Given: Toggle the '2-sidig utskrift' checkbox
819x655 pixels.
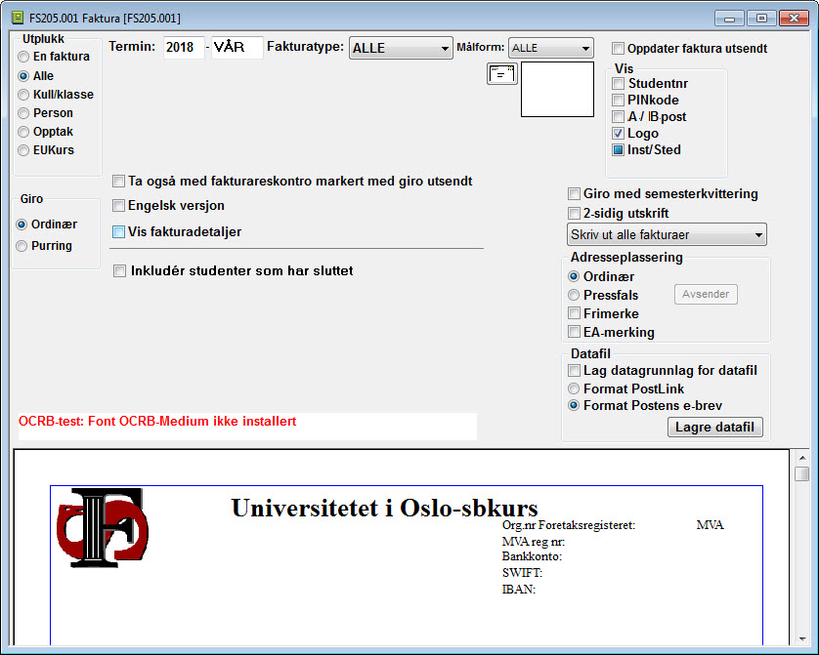Looking at the screenshot, I should click(x=574, y=214).
